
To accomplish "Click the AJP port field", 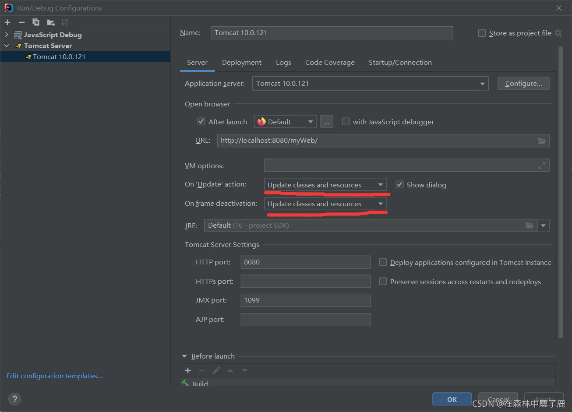I will tap(305, 320).
